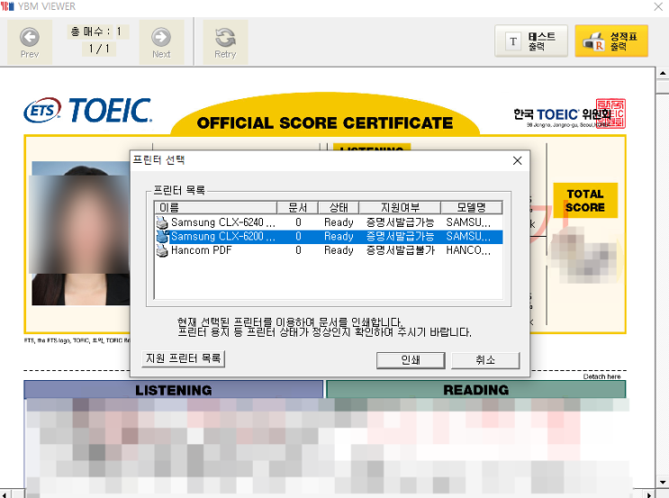Image resolution: width=669 pixels, height=498 pixels.
Task: Confirm printing with the 인쇄 button
Action: coord(411,360)
